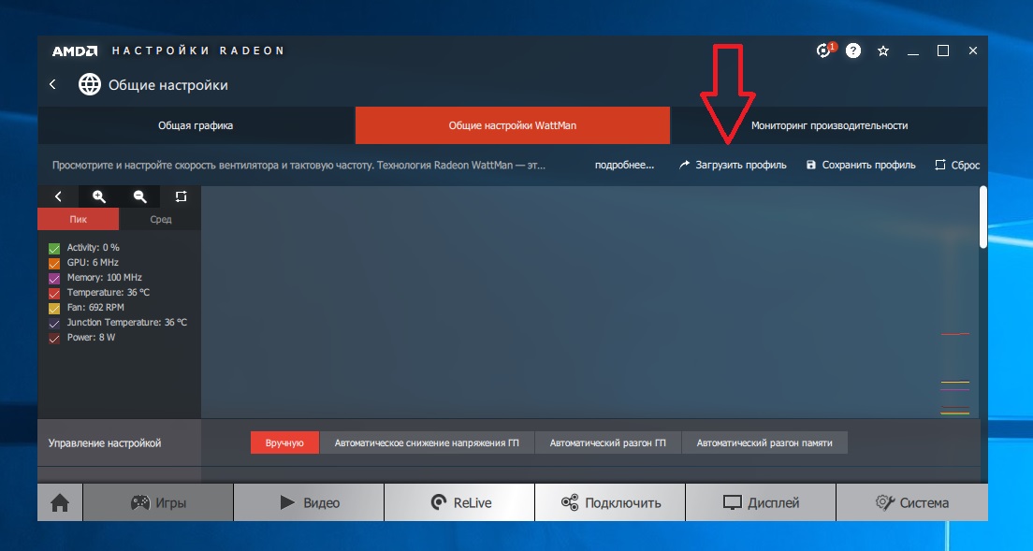
Task: Toggle the Memory MHz checkbox
Action: coord(54,279)
